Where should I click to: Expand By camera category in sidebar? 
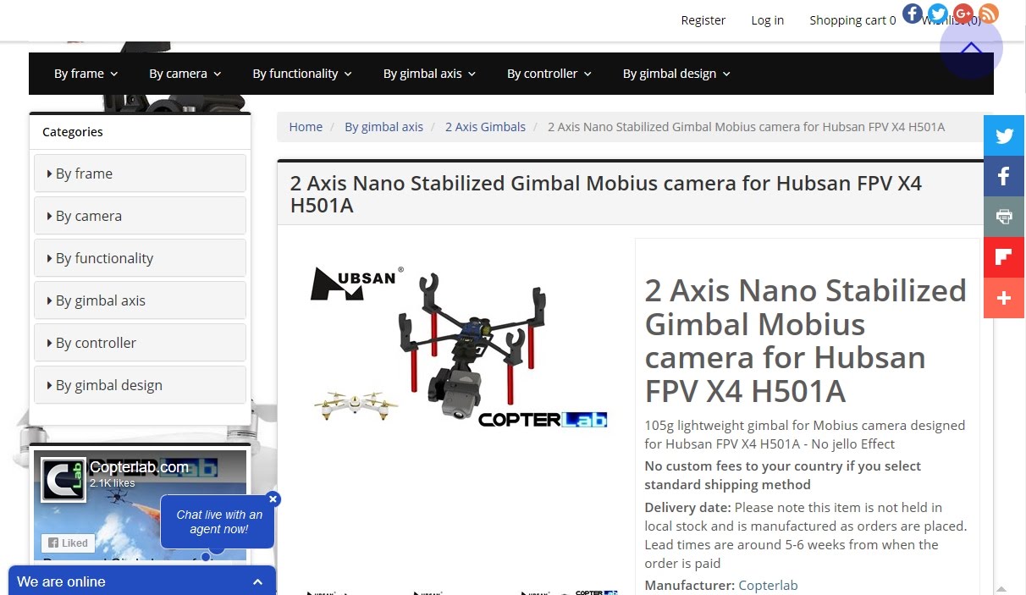(x=140, y=216)
